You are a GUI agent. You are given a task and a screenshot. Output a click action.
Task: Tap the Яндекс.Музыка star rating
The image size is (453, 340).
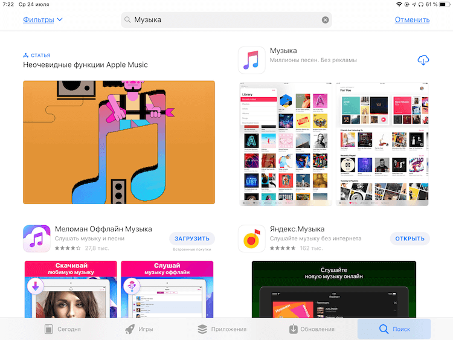[283, 248]
